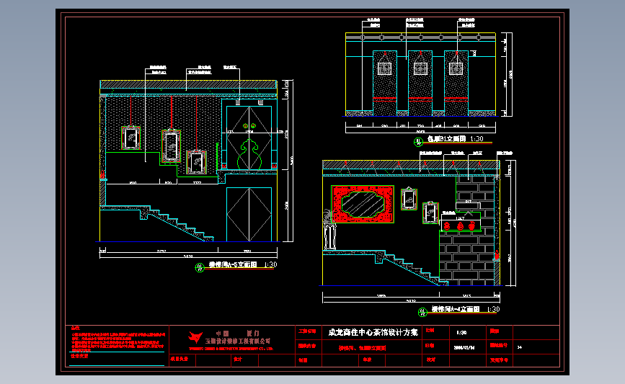The width and height of the screenshot is (625, 384).
Task: Select the middle stone panel in B1 elevation
Action: click(x=420, y=84)
